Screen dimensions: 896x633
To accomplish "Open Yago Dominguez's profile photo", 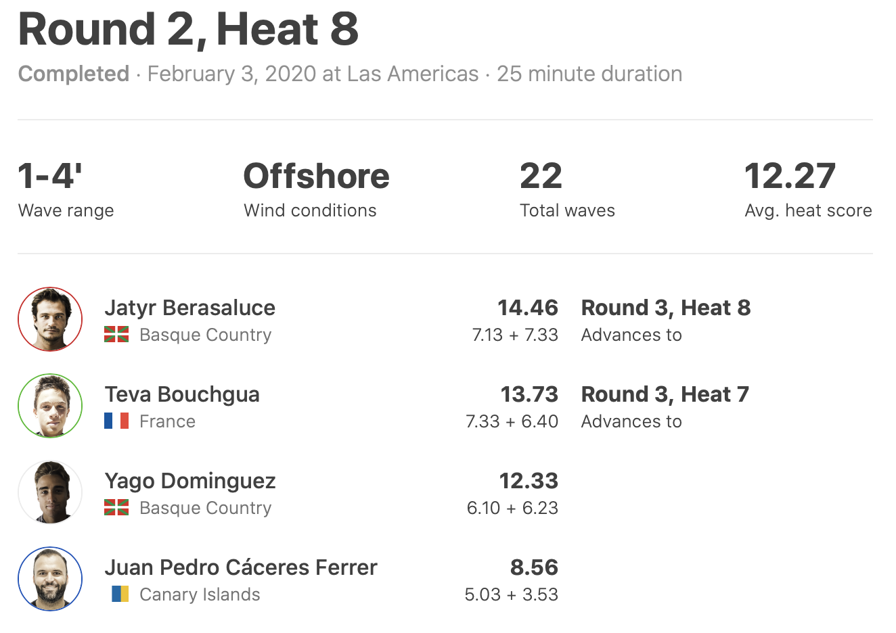I will [x=50, y=492].
